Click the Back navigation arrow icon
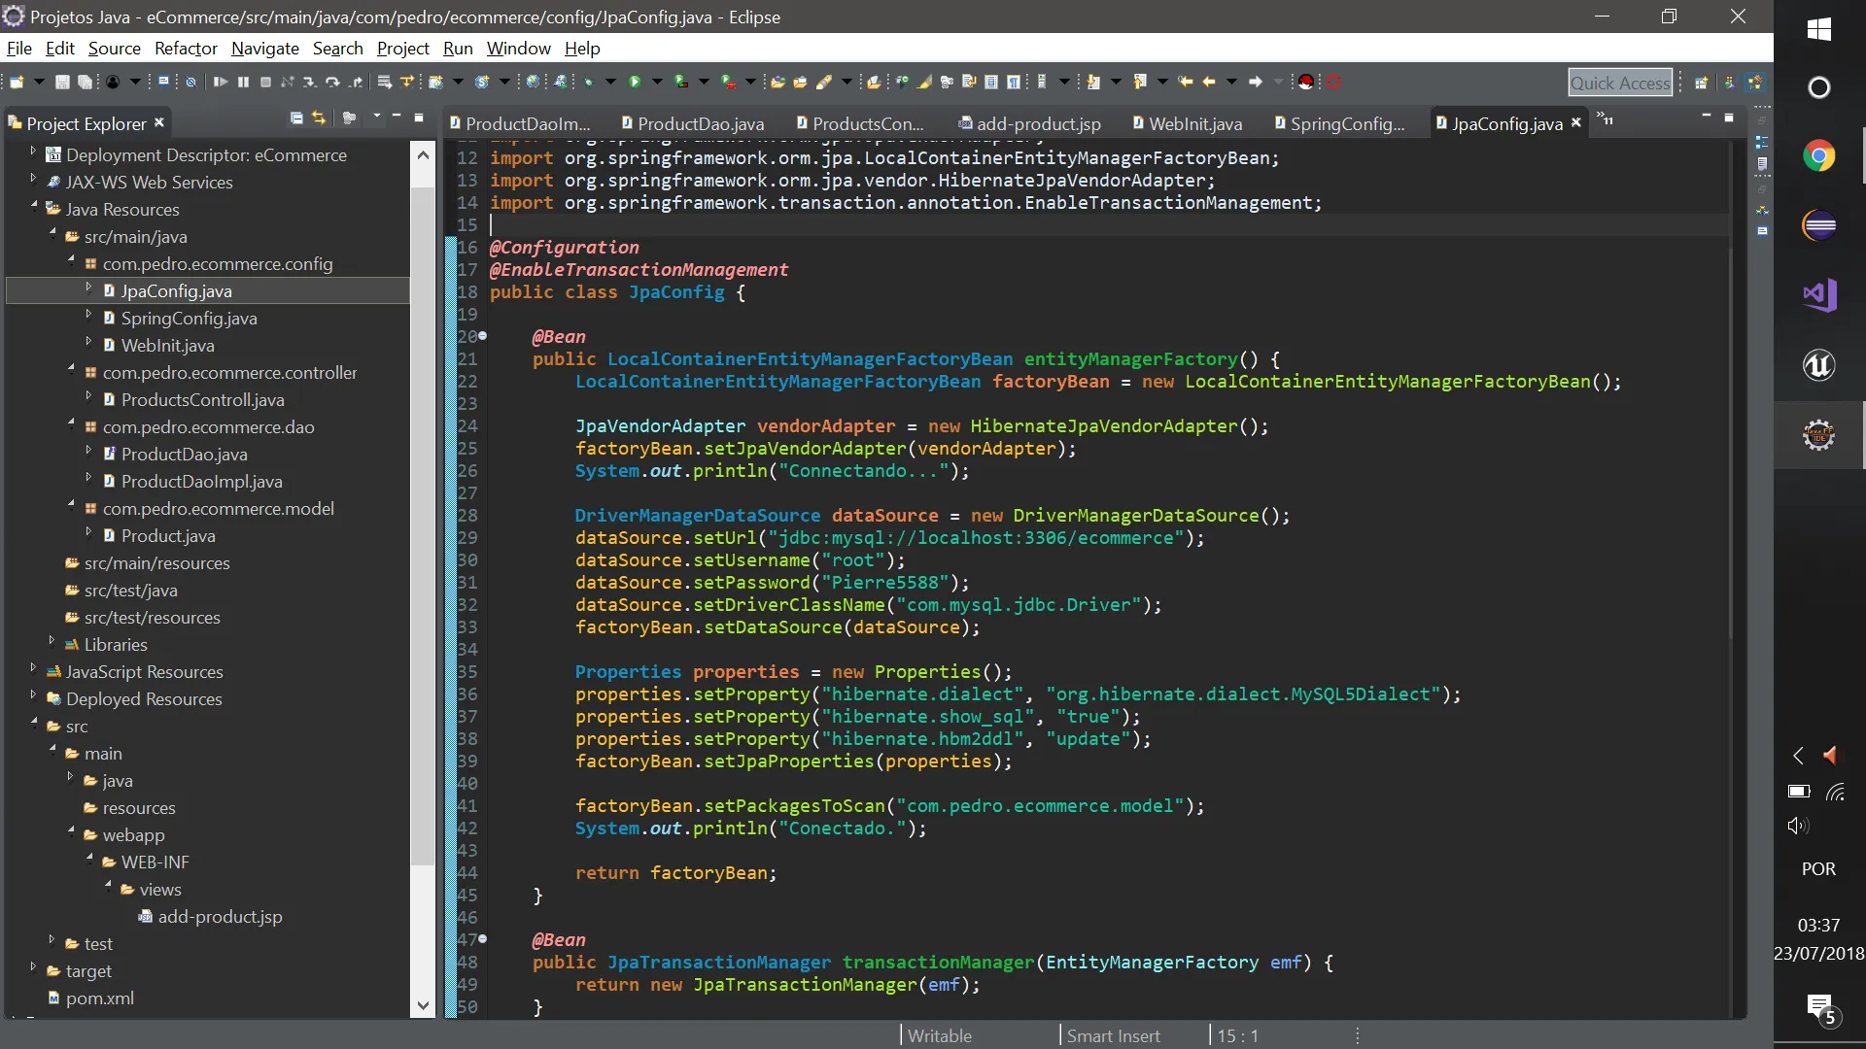This screenshot has width=1866, height=1049. click(1209, 83)
